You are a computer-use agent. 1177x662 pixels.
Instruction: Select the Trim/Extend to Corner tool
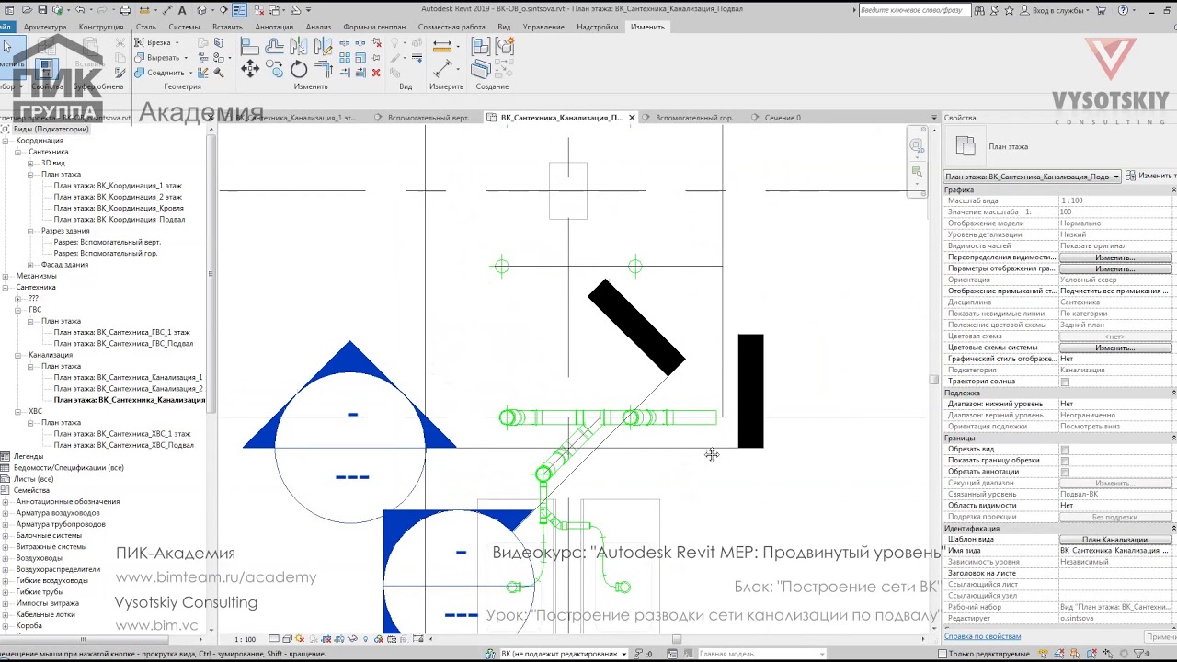click(x=322, y=69)
